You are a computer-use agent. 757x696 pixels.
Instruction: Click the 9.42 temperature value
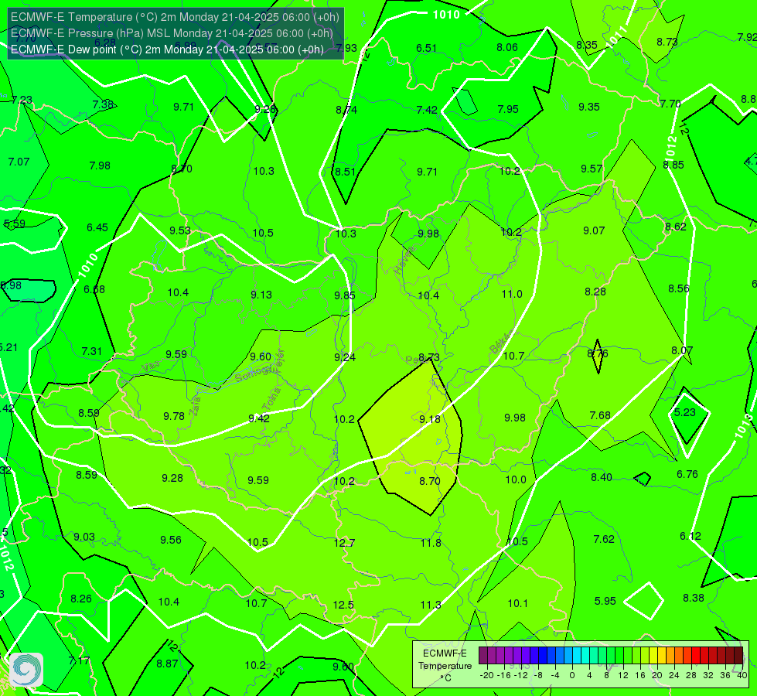click(x=259, y=418)
